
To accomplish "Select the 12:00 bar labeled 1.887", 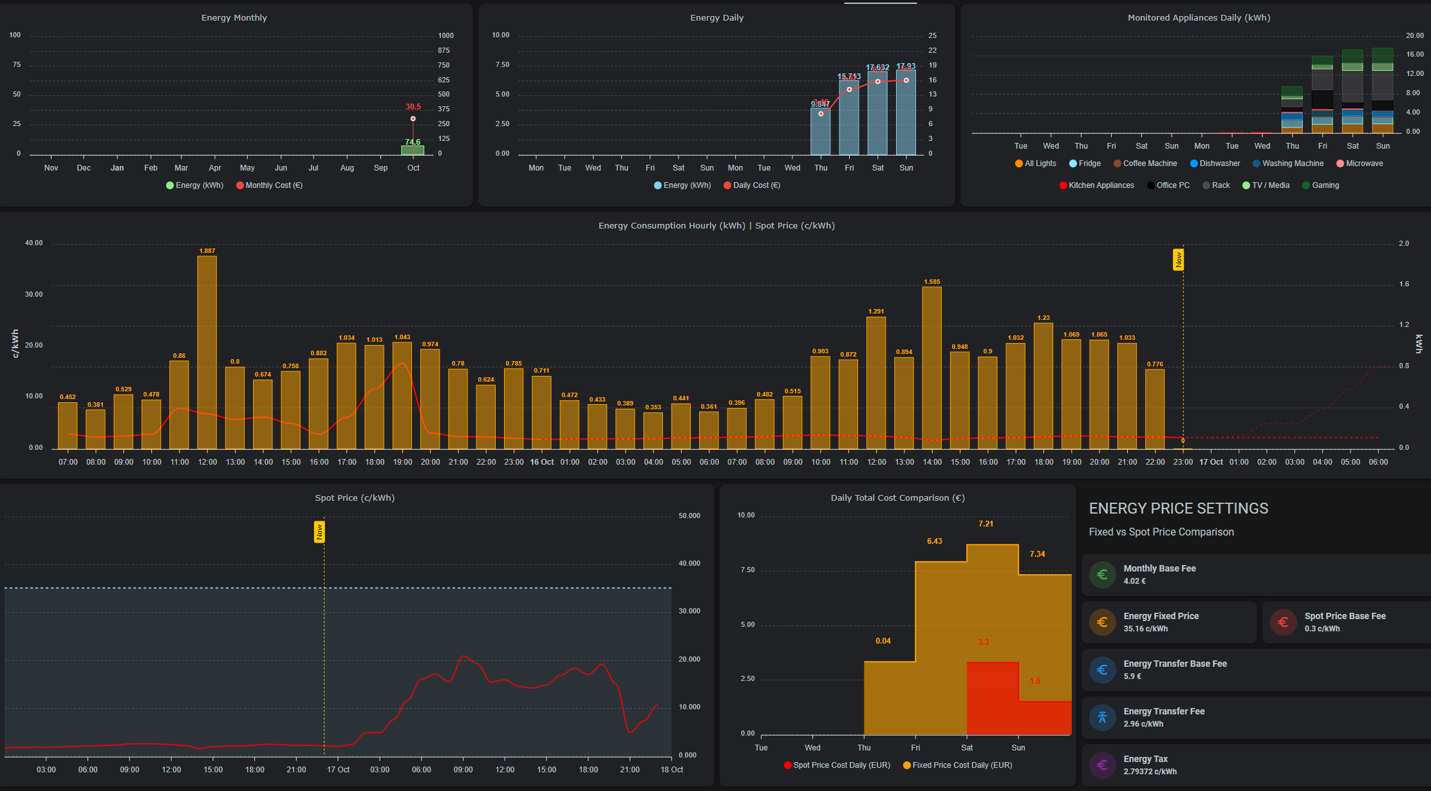I will [207, 352].
